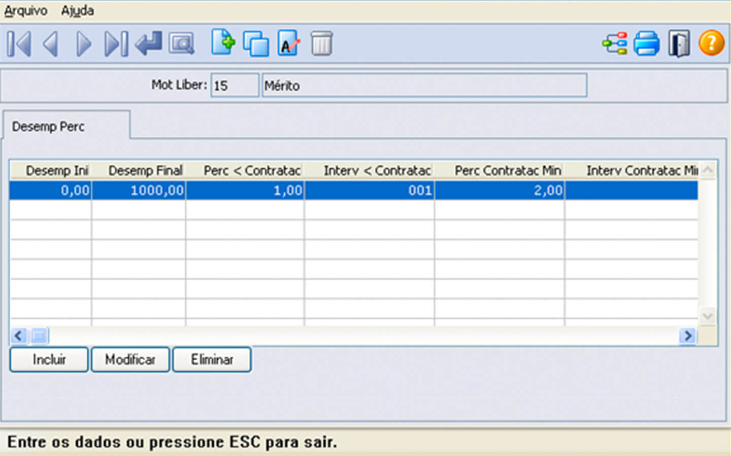Delete the record with the trash icon
Screen dimensions: 731x456
click(x=321, y=44)
